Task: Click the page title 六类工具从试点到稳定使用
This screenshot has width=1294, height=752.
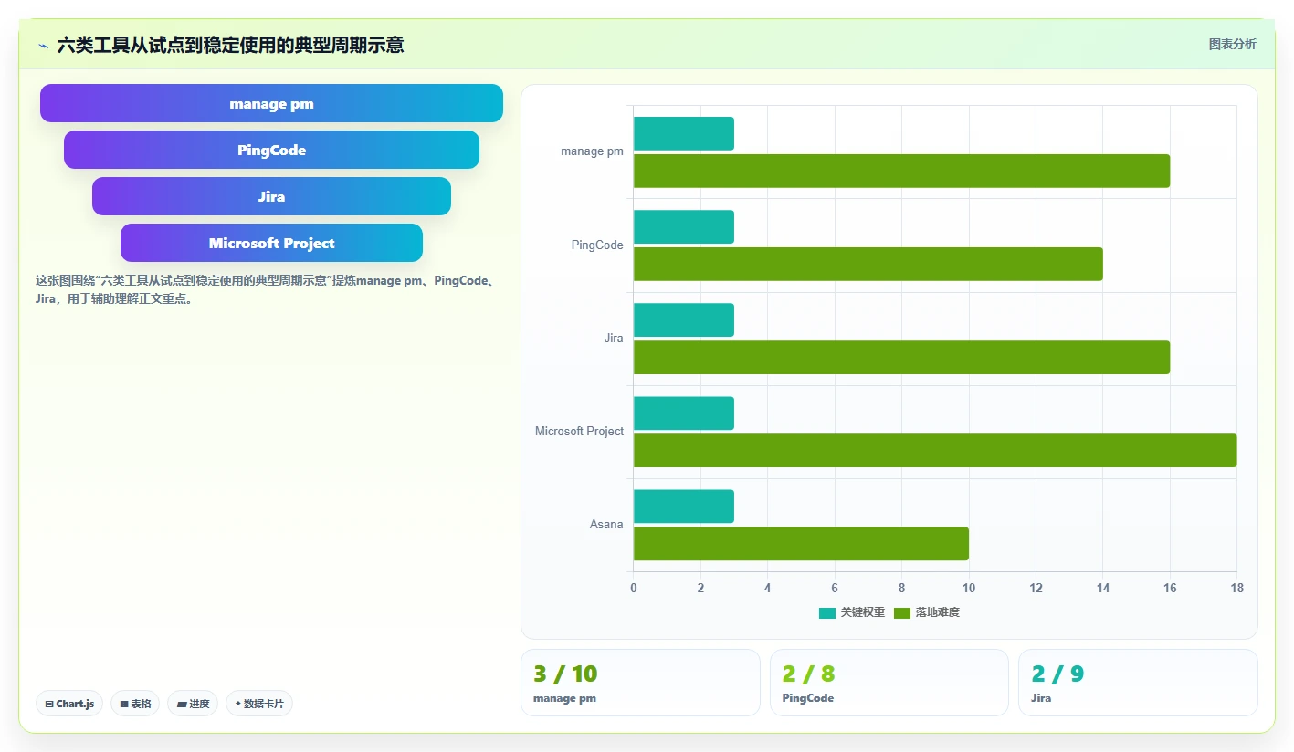Action: pos(230,45)
